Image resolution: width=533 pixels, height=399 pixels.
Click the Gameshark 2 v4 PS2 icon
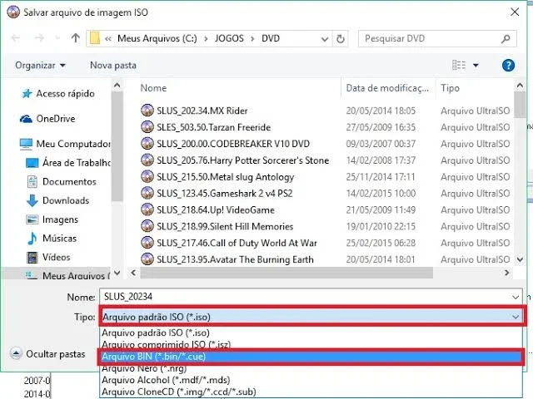tap(147, 193)
